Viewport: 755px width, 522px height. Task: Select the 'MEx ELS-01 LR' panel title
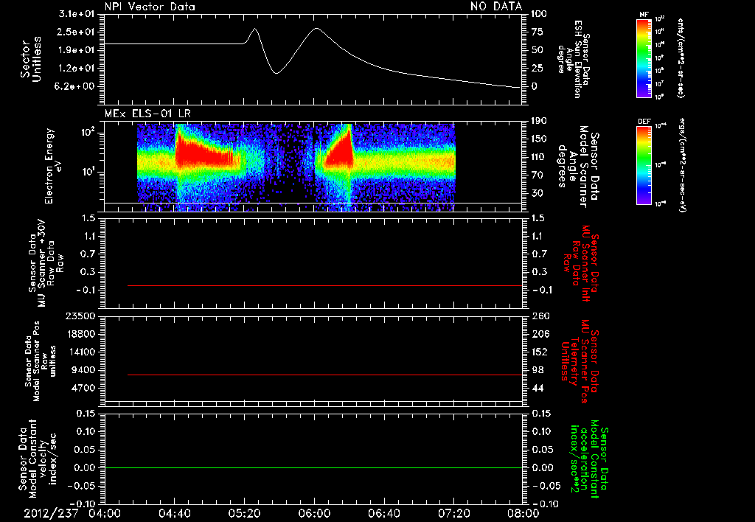point(147,114)
